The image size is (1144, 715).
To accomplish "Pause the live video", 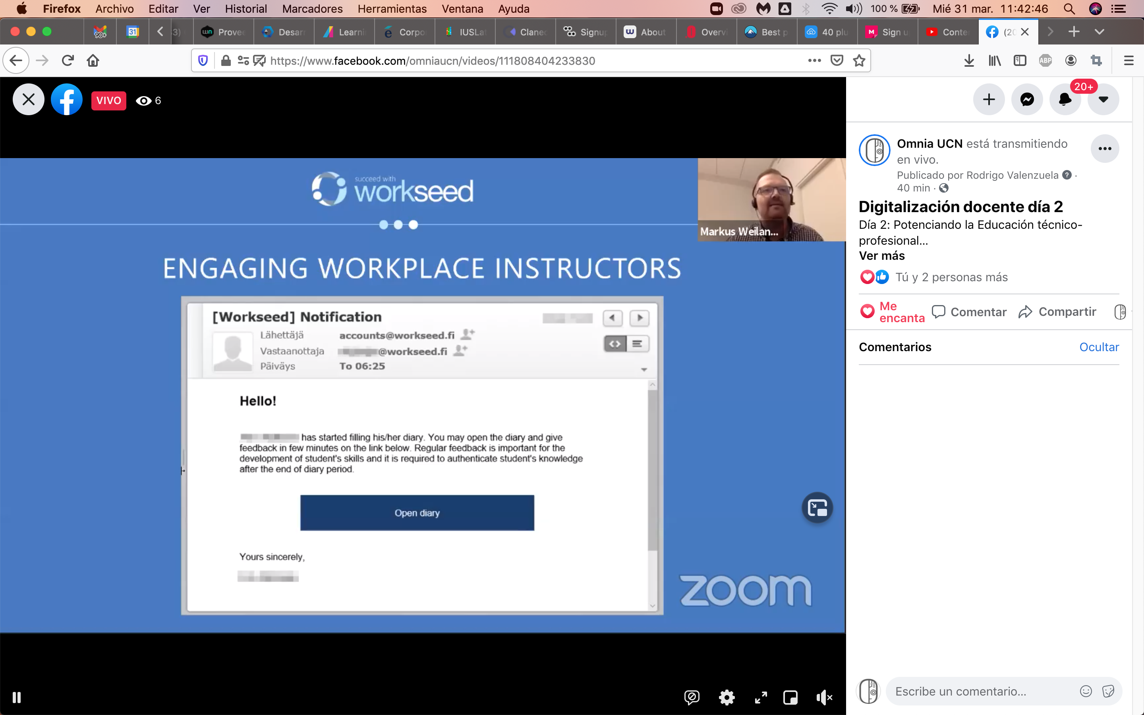I will (x=17, y=697).
